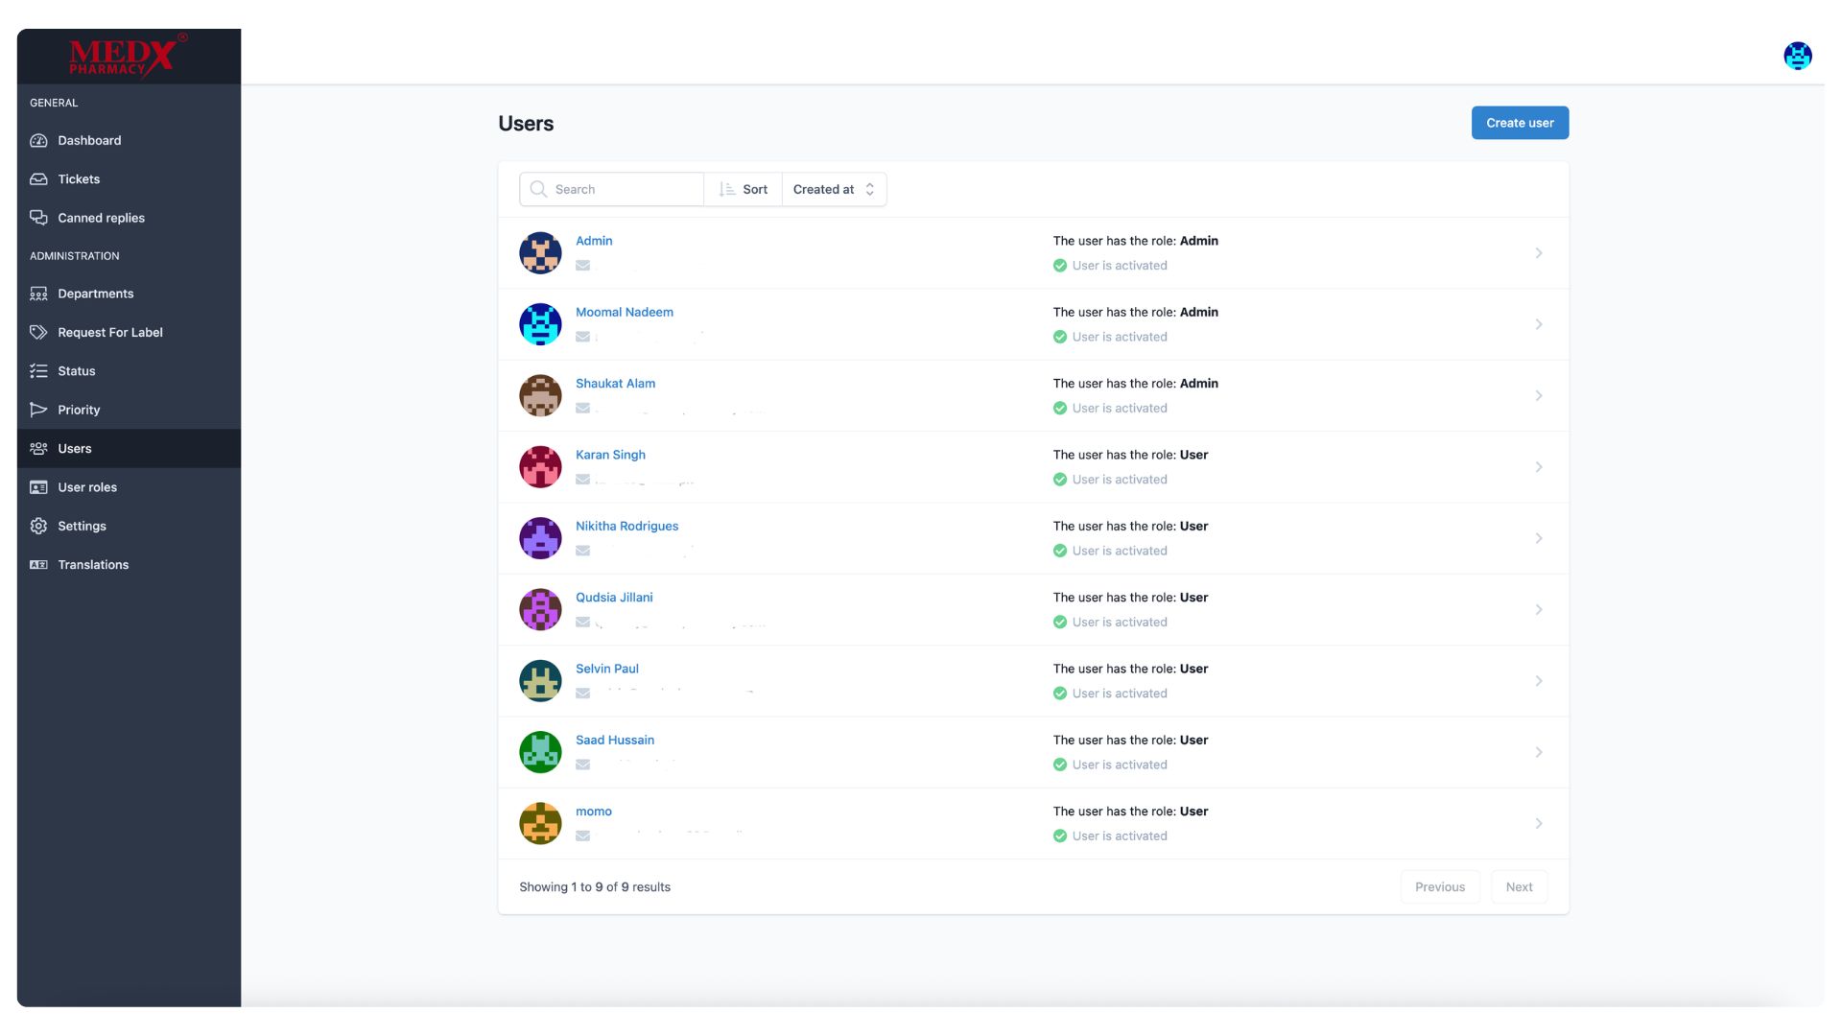This screenshot has height=1036, width=1842.
Task: Expand the momo row chevron
Action: [x=1538, y=823]
